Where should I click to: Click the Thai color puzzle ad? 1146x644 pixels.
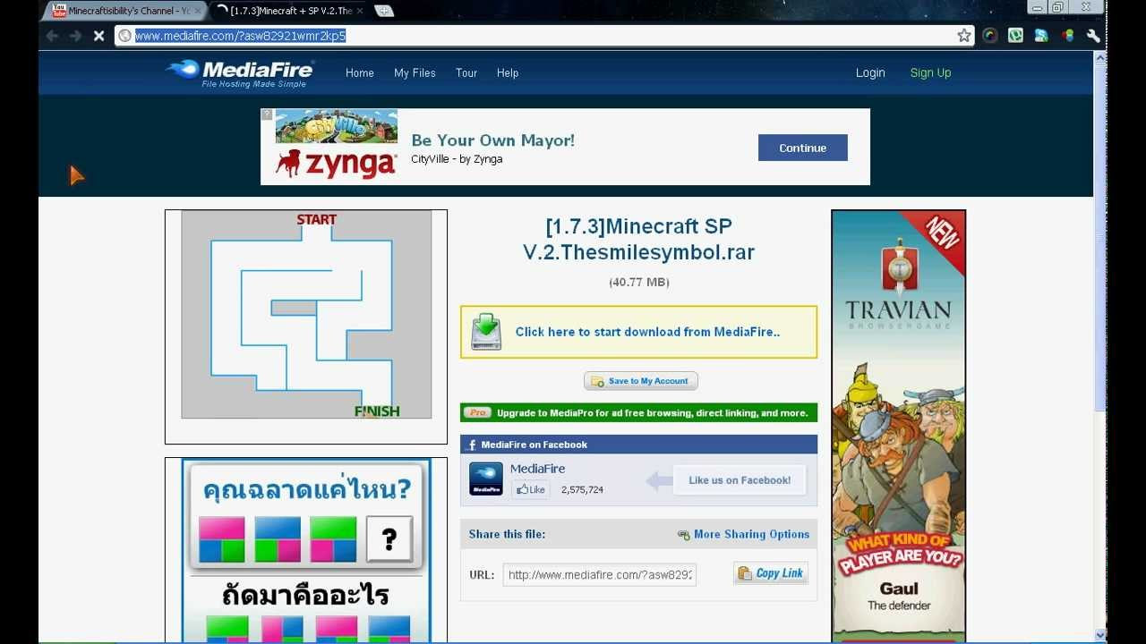(306, 550)
